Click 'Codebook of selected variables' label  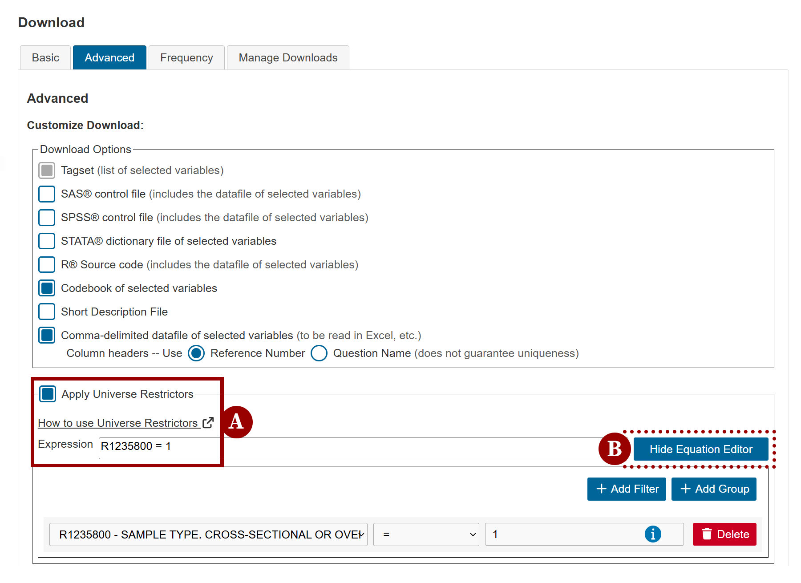(139, 288)
